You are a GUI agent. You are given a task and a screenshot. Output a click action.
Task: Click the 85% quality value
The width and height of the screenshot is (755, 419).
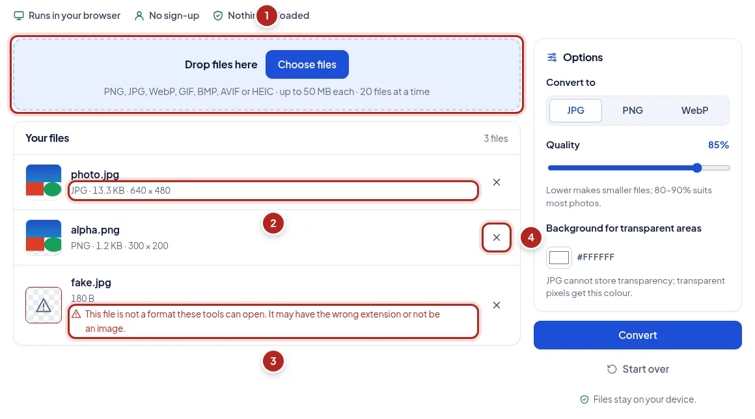pos(719,145)
